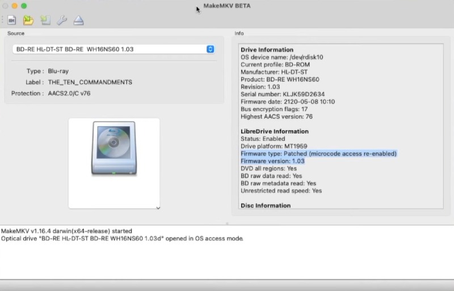
Task: Click the label value THE_TEN_COMMANDMENTS
Action: tap(90, 82)
